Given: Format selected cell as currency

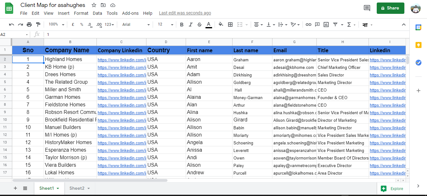Looking at the screenshot, I should point(73,24).
